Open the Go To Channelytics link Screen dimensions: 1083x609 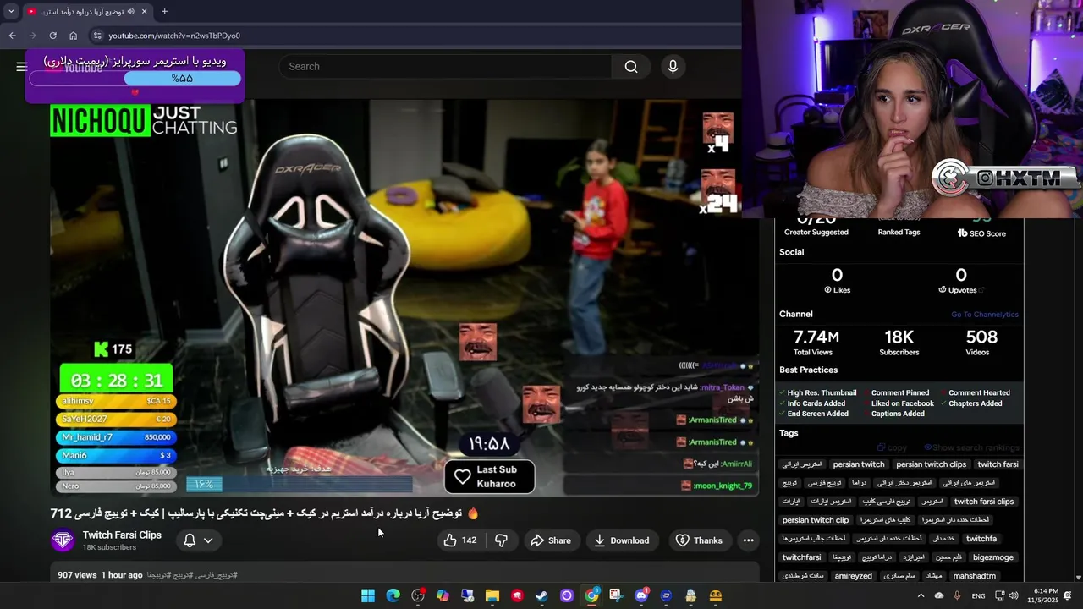click(x=984, y=315)
